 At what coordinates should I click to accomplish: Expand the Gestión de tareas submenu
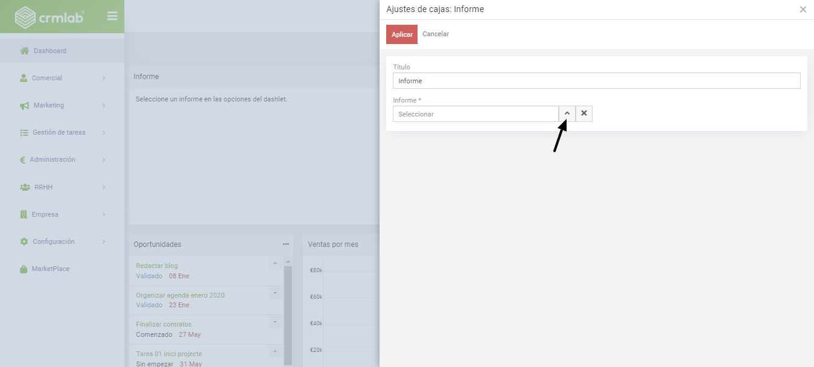coord(104,132)
